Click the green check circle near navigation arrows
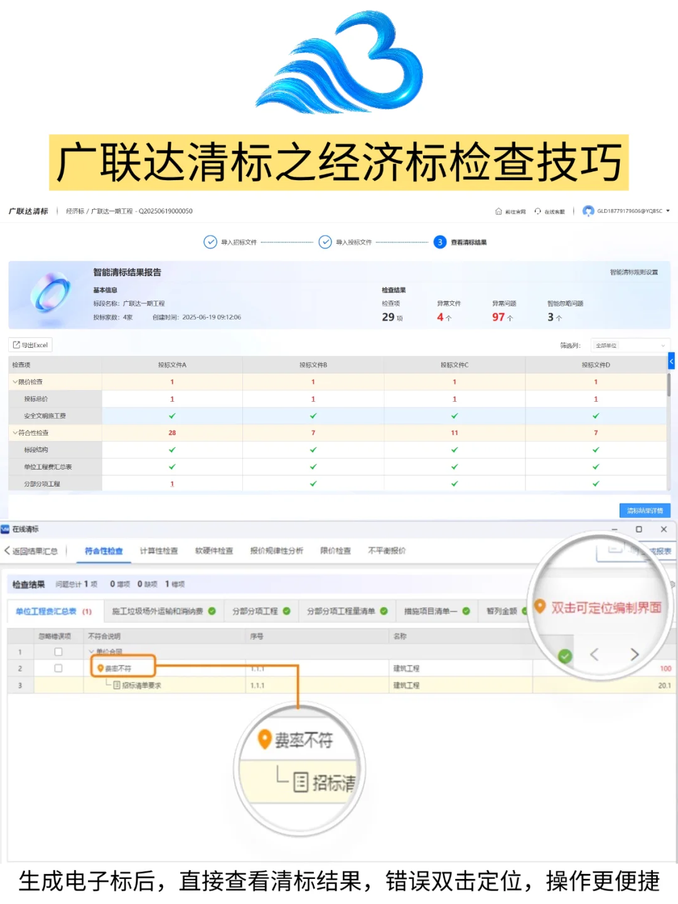The image size is (678, 904). pyautogui.click(x=566, y=655)
